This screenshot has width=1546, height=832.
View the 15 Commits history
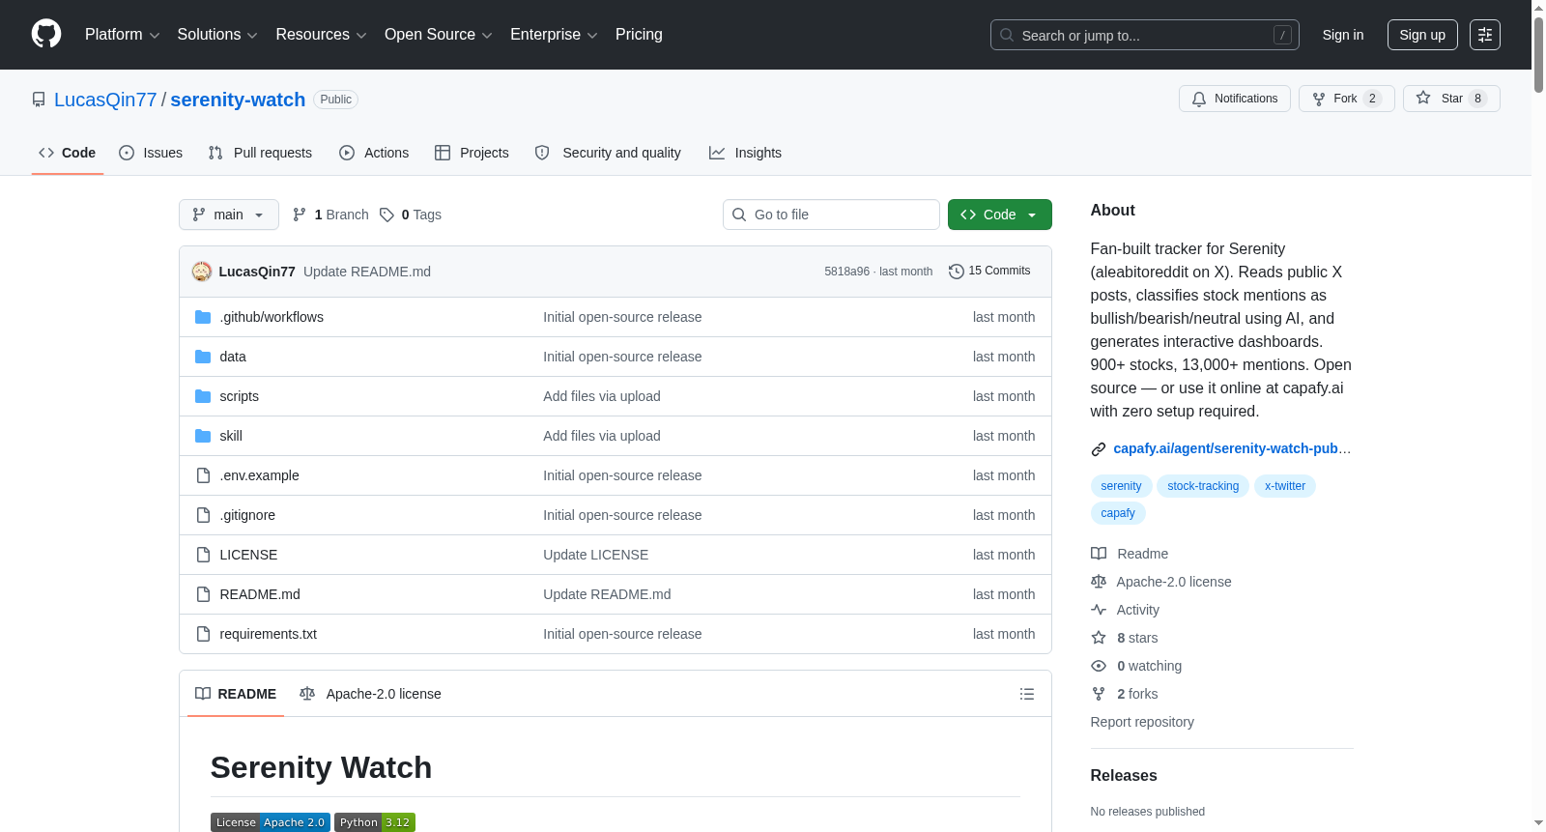[x=989, y=271]
